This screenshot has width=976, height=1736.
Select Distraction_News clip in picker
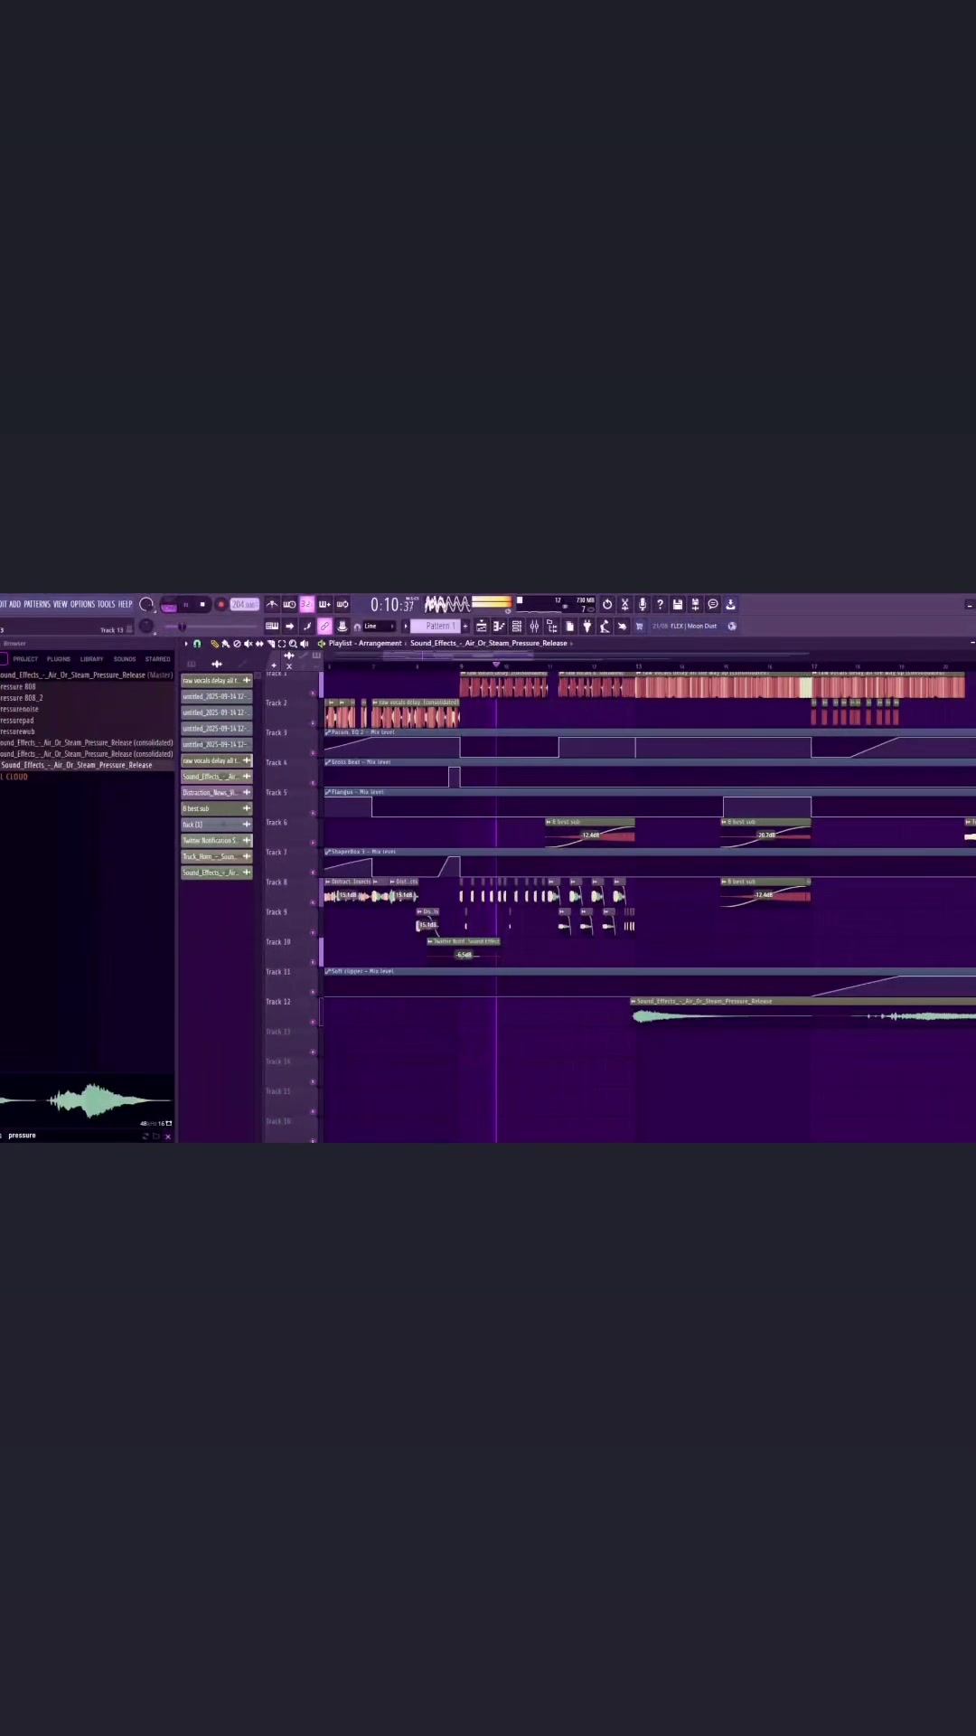click(x=217, y=793)
